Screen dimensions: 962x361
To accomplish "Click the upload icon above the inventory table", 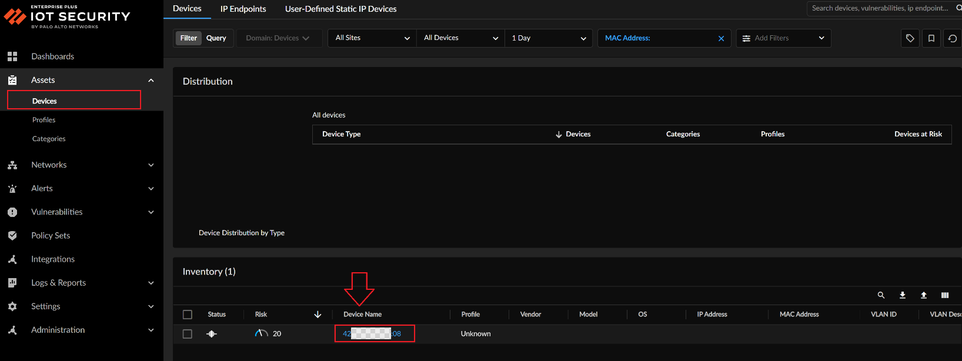I will click(923, 295).
